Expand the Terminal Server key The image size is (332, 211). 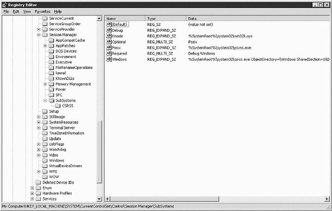pos(39,128)
